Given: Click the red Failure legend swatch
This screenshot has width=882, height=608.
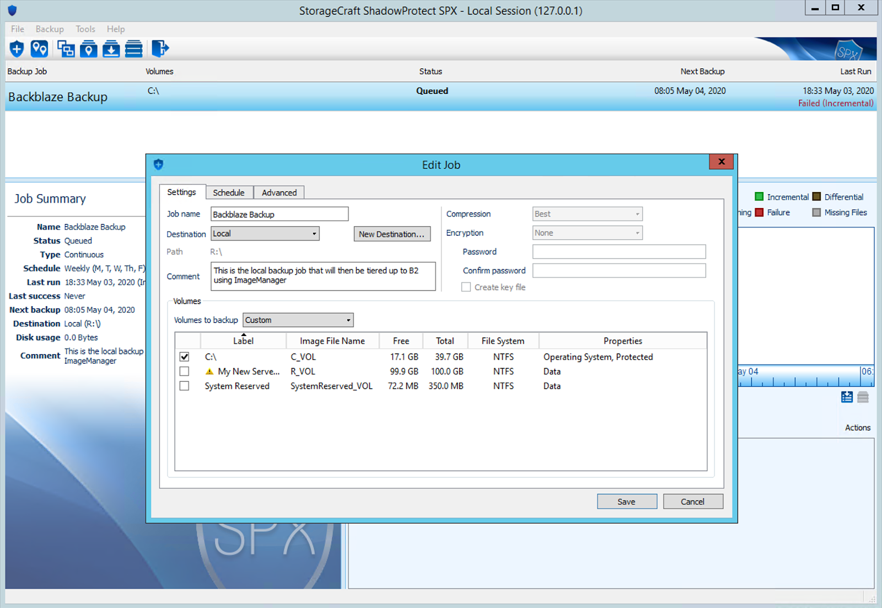Looking at the screenshot, I should point(759,212).
